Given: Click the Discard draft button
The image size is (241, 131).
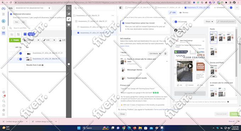Looking at the screenshot, I should pos(221,114).
